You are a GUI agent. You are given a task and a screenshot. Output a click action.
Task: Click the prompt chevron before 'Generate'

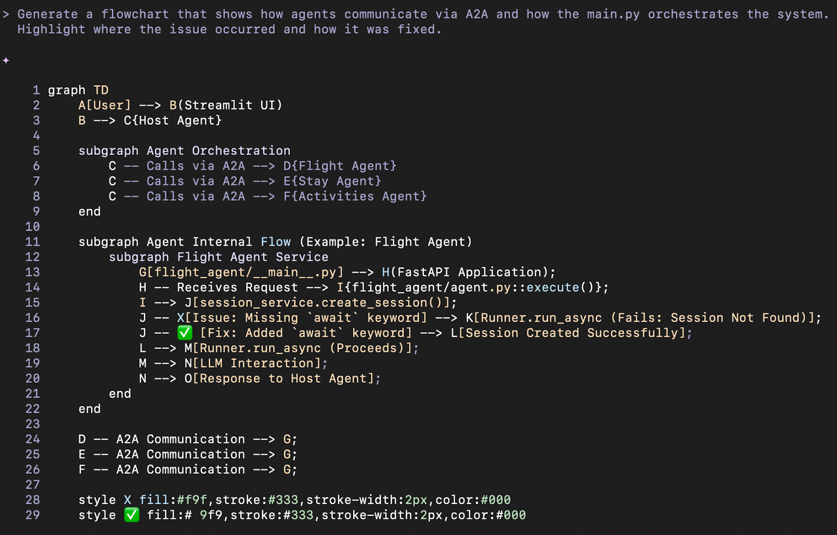pyautogui.click(x=6, y=14)
